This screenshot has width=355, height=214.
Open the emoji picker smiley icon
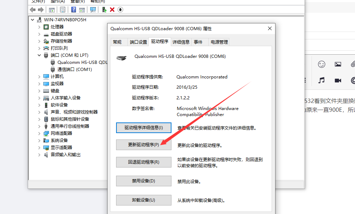click(322, 64)
